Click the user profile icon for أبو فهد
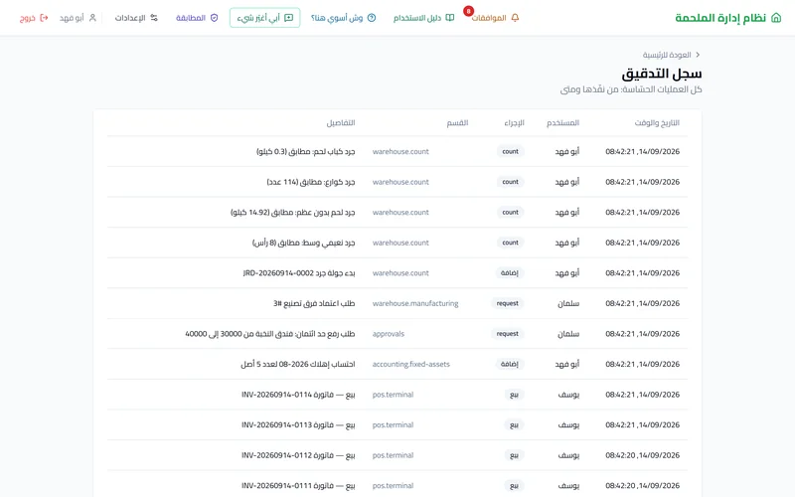This screenshot has width=795, height=497. point(92,18)
